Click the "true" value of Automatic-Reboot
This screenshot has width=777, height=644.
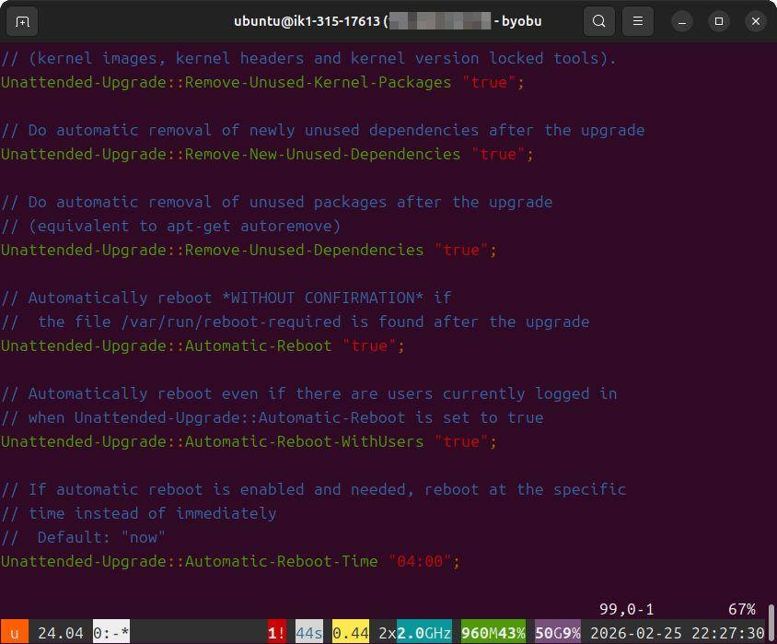(373, 345)
